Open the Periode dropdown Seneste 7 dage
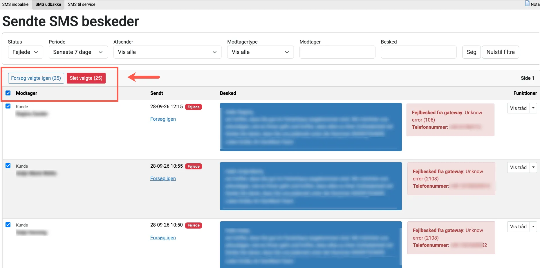 (78, 52)
